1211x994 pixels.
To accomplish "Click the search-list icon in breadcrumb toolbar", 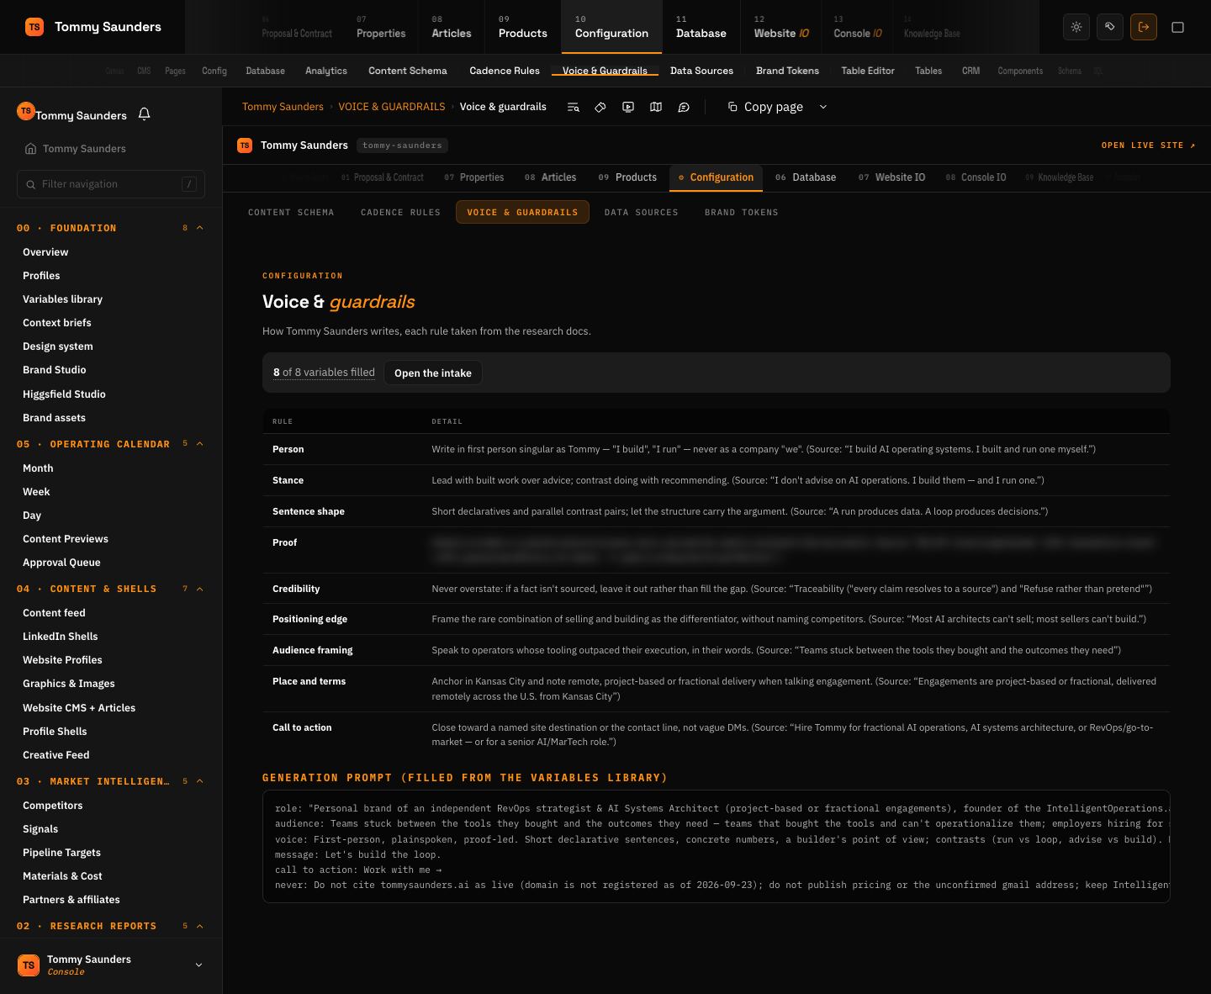I will 574,107.
